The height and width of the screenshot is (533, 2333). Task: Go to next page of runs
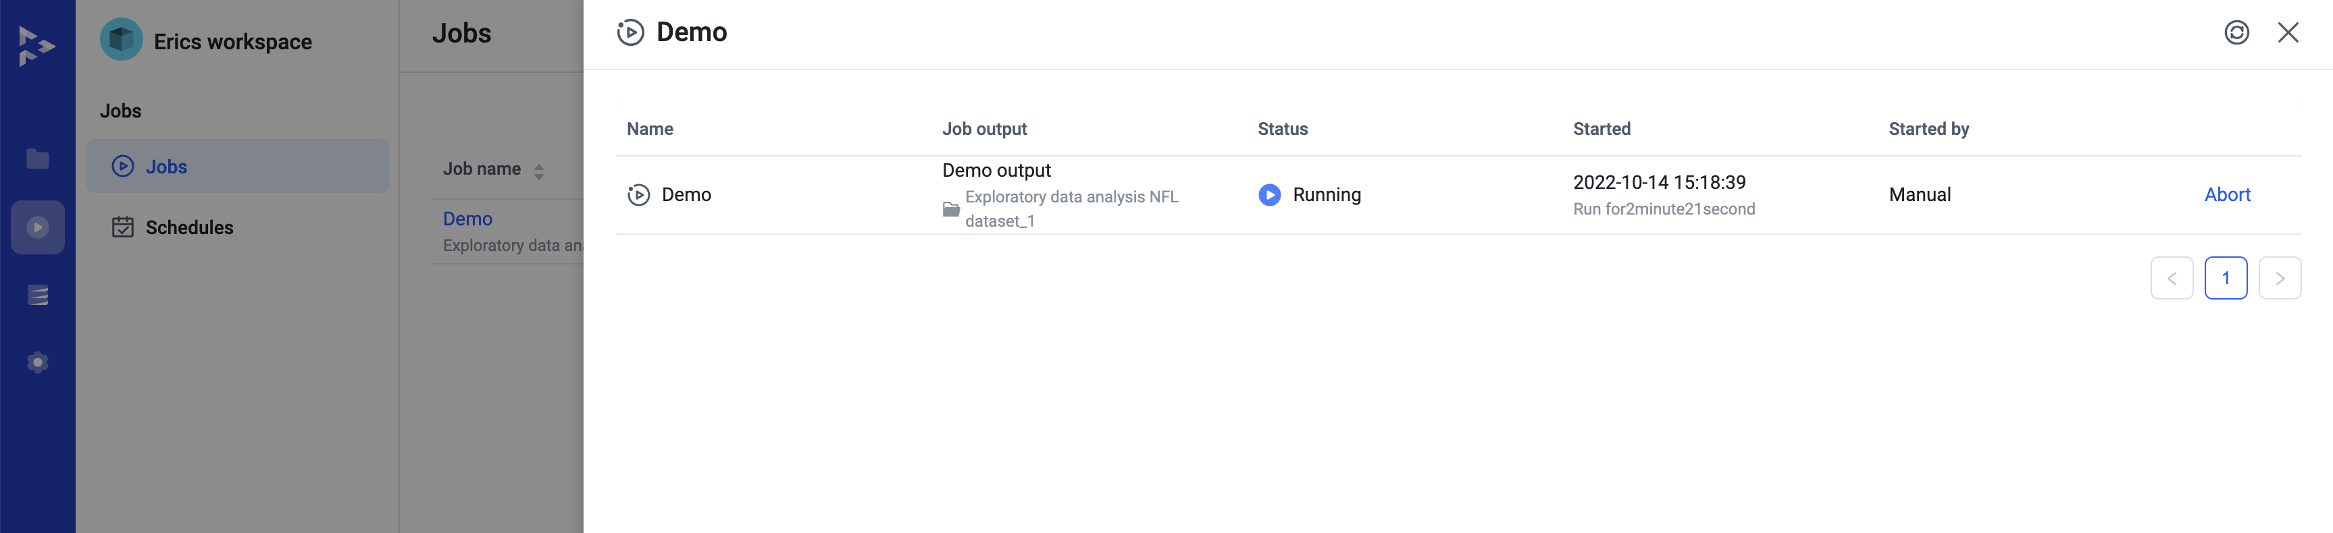click(x=2279, y=278)
